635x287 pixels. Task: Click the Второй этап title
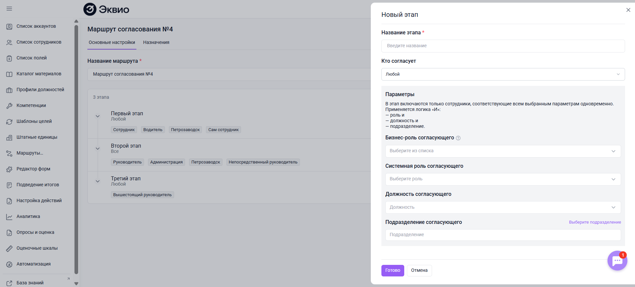click(126, 146)
